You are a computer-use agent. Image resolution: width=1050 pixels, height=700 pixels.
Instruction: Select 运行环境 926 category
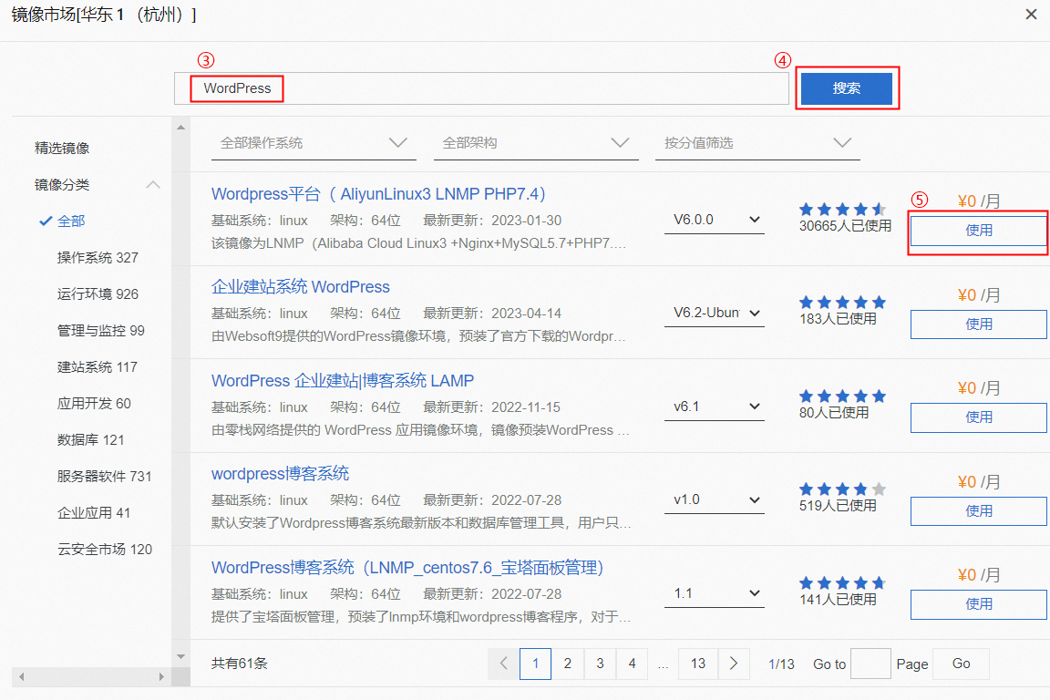point(98,294)
